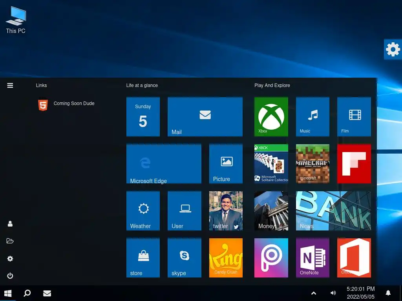Open the taskbar search magnifier
This screenshot has height=301, width=402.
pyautogui.click(x=27, y=293)
